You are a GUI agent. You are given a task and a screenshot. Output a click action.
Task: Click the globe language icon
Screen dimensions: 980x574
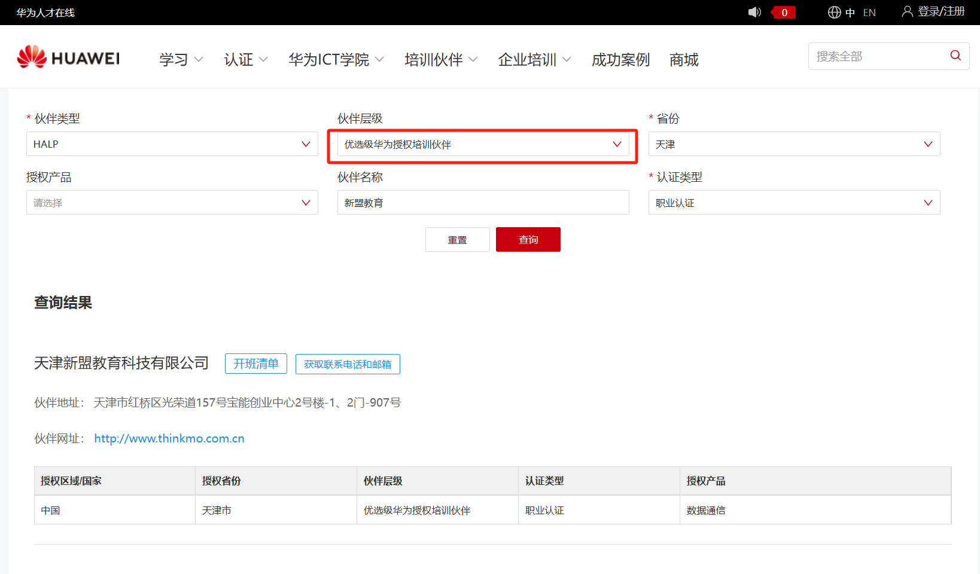(834, 13)
